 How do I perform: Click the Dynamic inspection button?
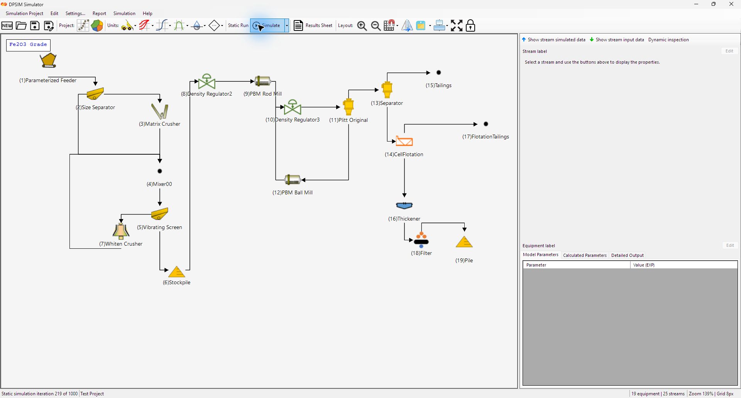point(668,40)
